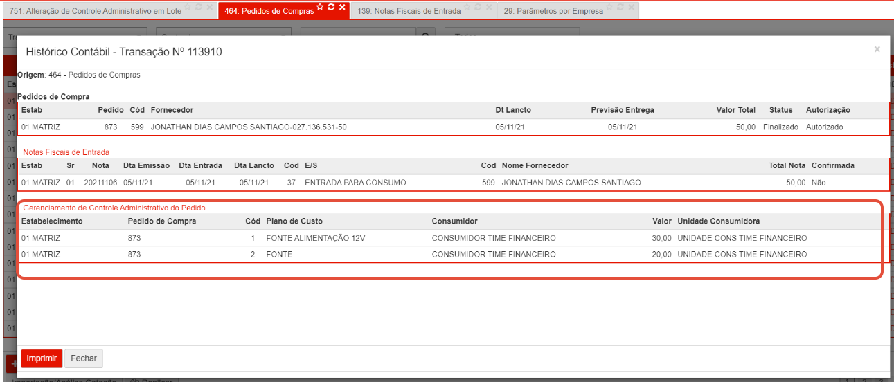
Task: Click 01 MATRIZ in Pedidos de Compra row
Action: click(x=41, y=127)
